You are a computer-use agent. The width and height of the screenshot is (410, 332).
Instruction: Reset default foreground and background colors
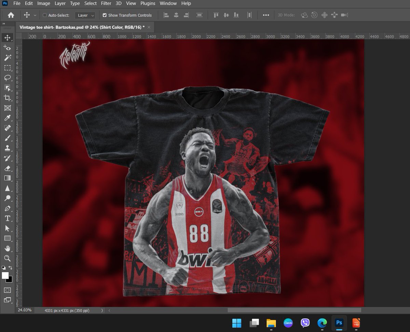pos(3,267)
